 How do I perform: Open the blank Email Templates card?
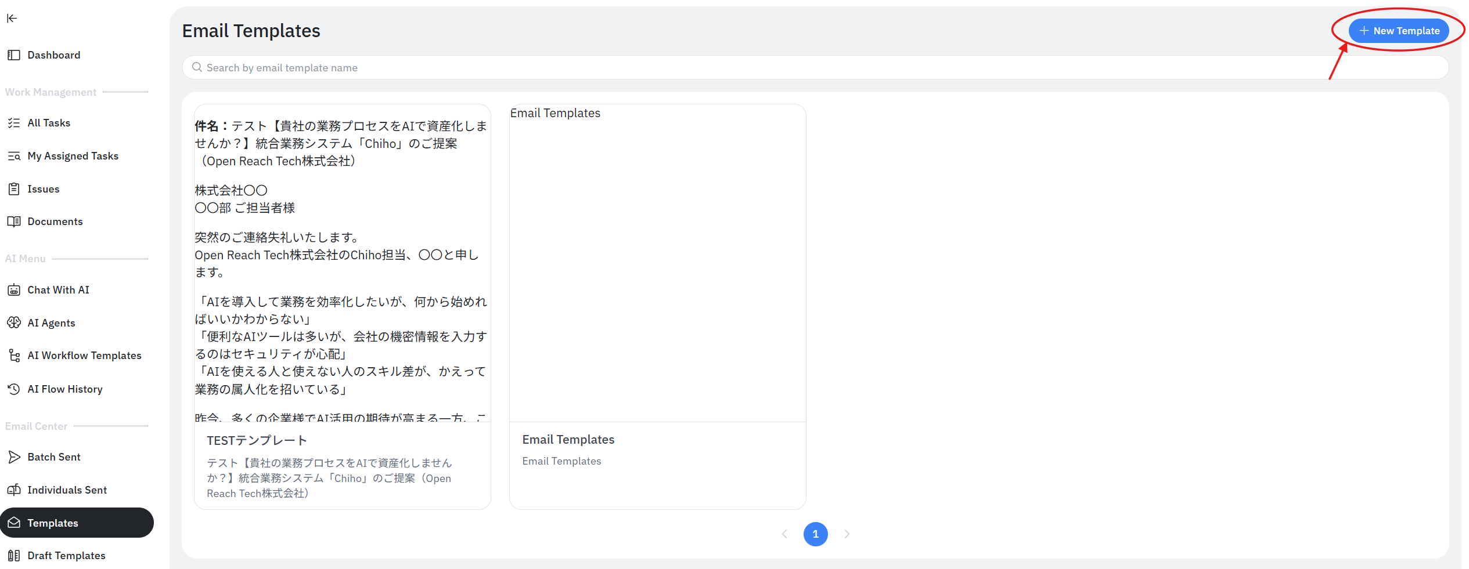(x=657, y=306)
